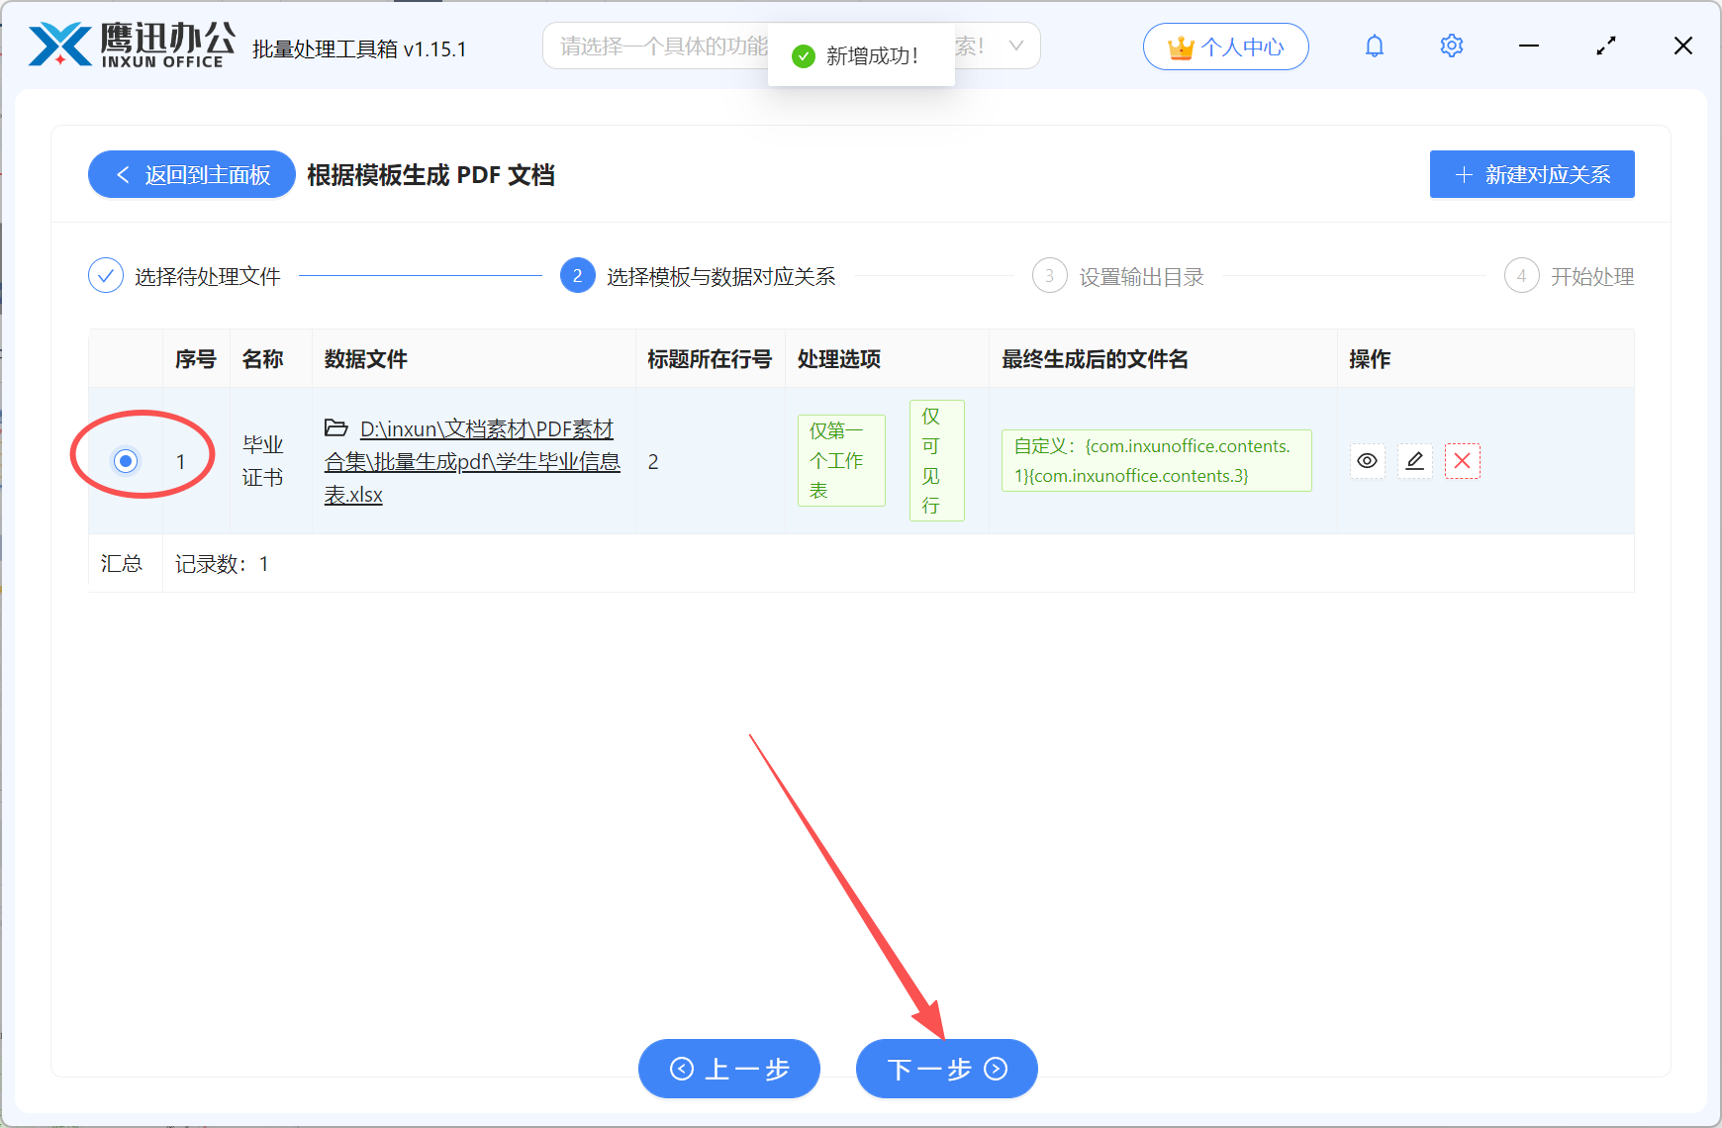Viewport: 1722px width, 1128px height.
Task: Click the 仅可见行 option tag
Action: 935,460
